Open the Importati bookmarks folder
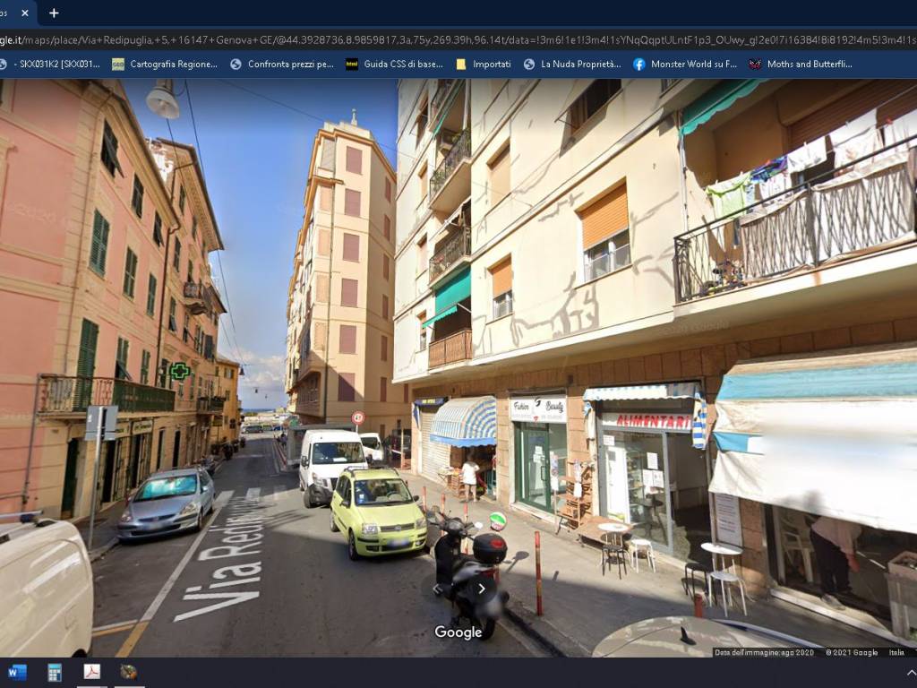The image size is (917, 688). pos(484,64)
